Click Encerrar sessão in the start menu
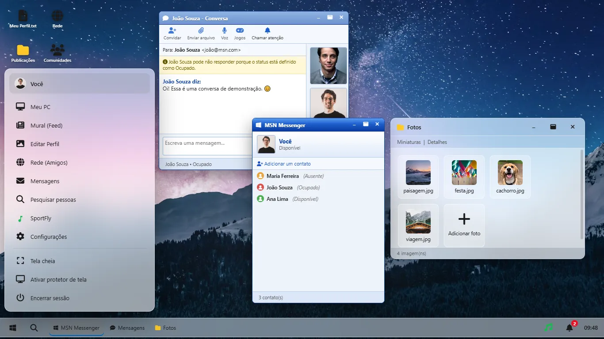This screenshot has height=339, width=604. tap(80, 298)
